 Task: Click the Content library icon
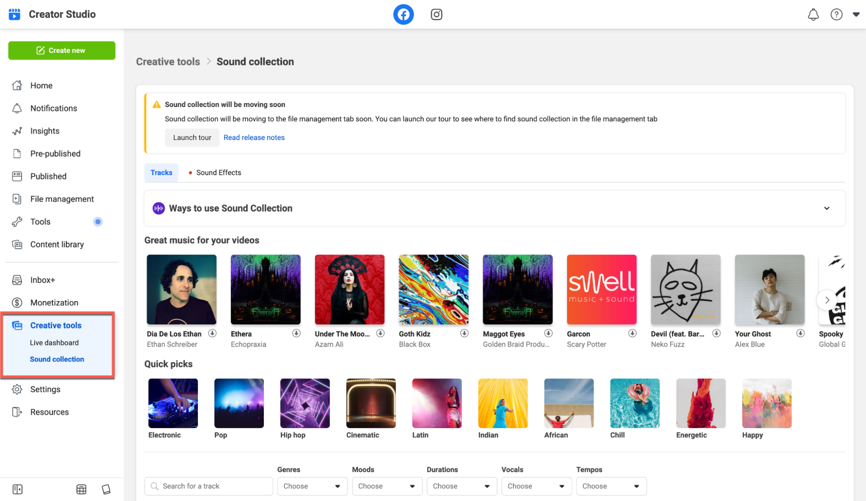point(17,244)
